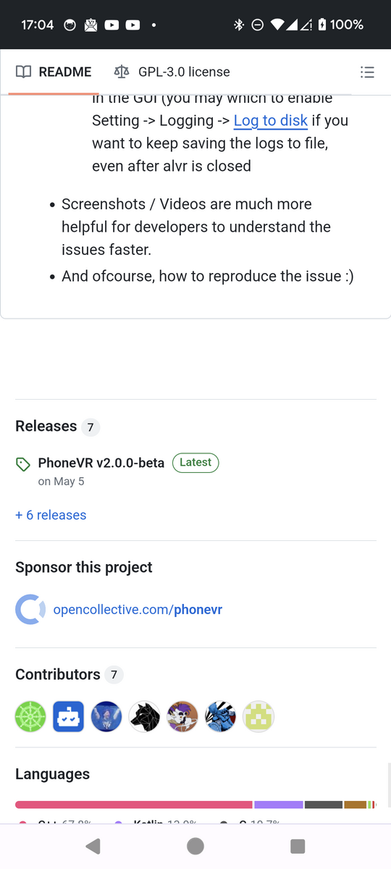This screenshot has width=391, height=869.
Task: Tap the recent apps square button
Action: 298,846
